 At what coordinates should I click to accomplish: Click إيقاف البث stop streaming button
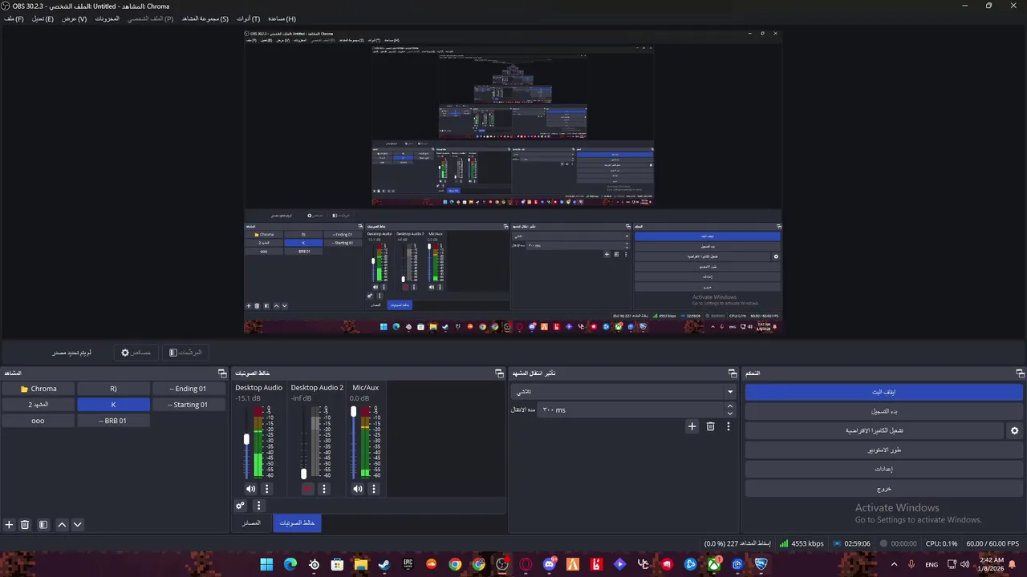tap(883, 392)
